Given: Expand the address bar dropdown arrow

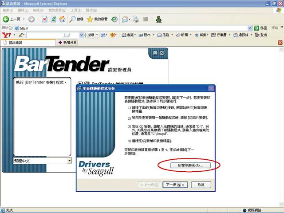Looking at the screenshot, I should [250, 28].
